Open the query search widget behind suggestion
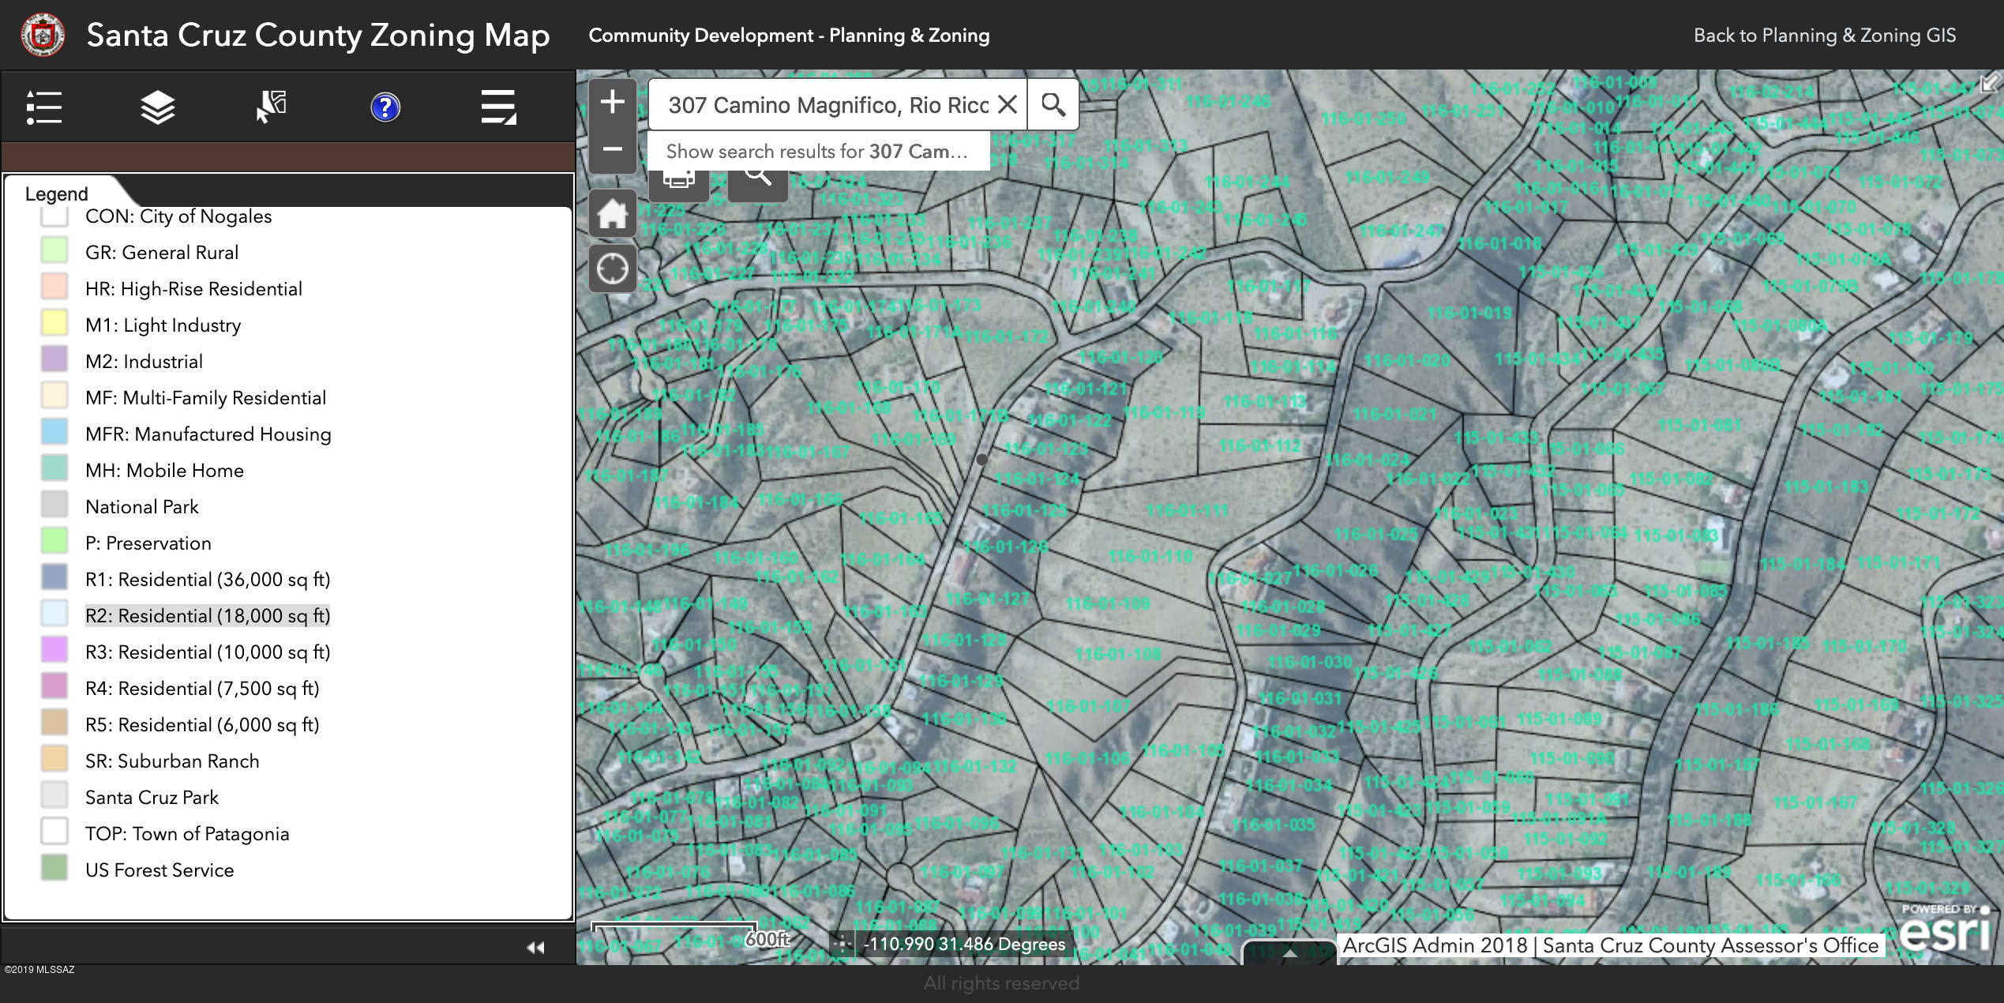This screenshot has height=1003, width=2004. (758, 180)
